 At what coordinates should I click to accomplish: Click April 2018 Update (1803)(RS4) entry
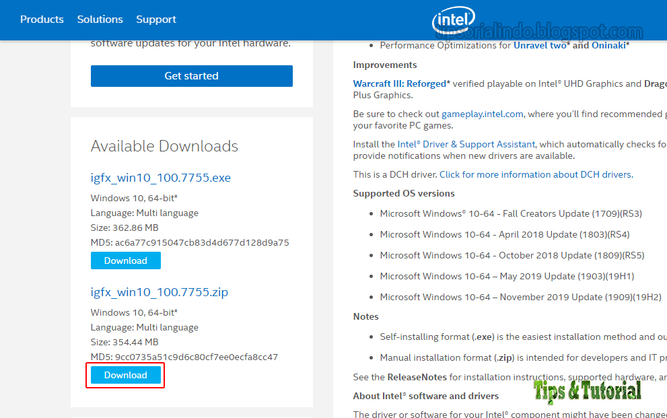[x=505, y=234]
